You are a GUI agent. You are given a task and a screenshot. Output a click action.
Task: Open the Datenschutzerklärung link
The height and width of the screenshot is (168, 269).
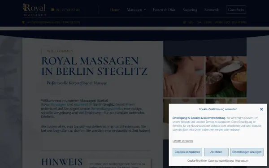click(x=221, y=161)
